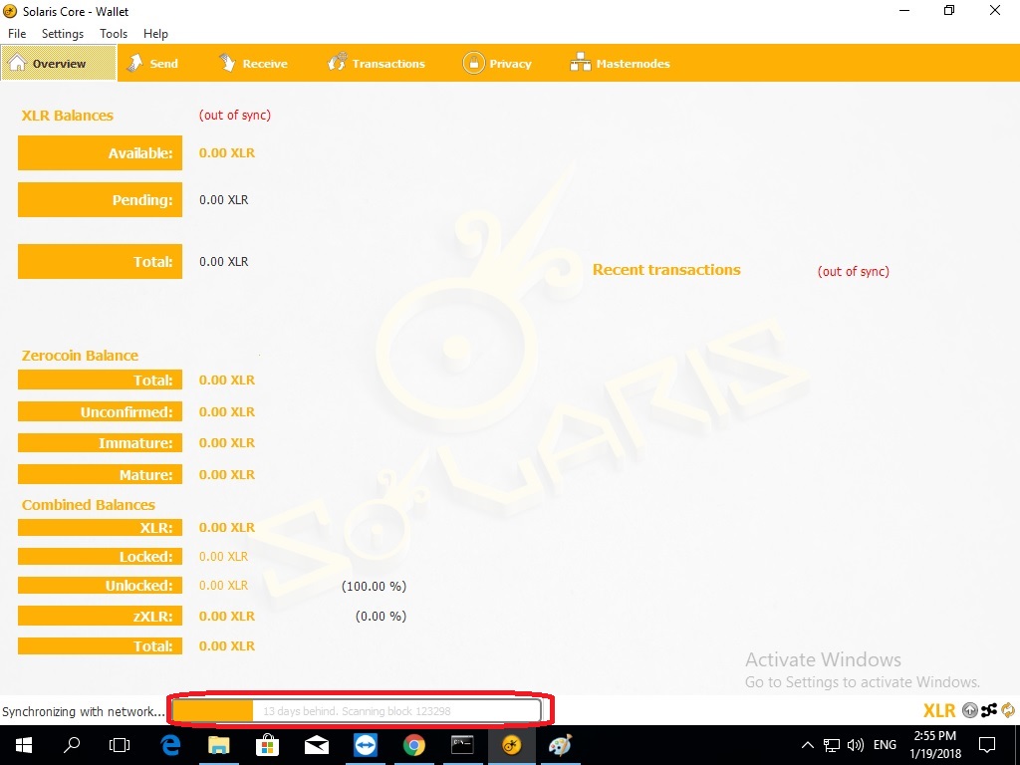Image resolution: width=1020 pixels, height=765 pixels.
Task: Launch Microsoft Edge from the taskbar
Action: click(x=170, y=745)
